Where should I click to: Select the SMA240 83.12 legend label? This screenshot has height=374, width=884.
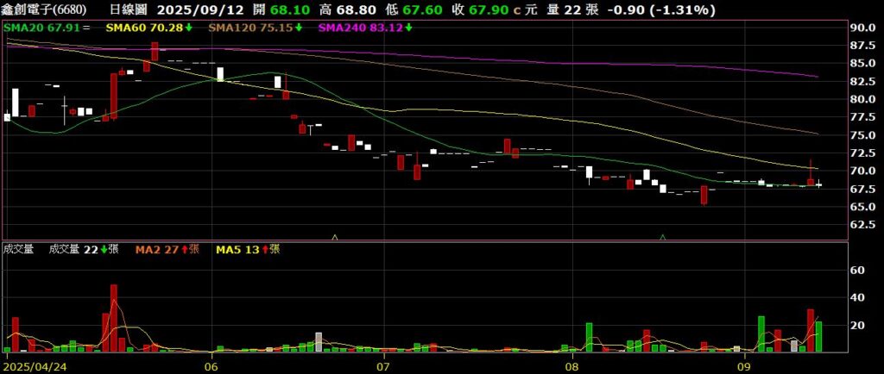[361, 28]
